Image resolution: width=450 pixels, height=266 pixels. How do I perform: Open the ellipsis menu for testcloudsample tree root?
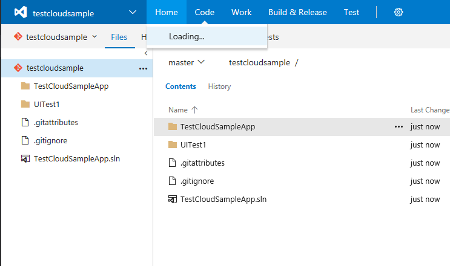coord(143,68)
